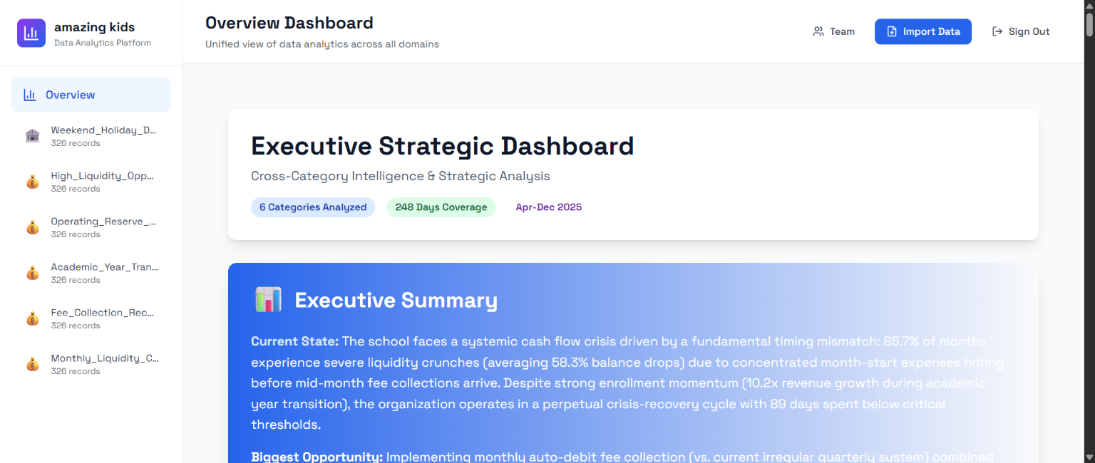This screenshot has width=1095, height=463.
Task: Click the 6 Categories Analyzed badge
Action: click(x=313, y=207)
